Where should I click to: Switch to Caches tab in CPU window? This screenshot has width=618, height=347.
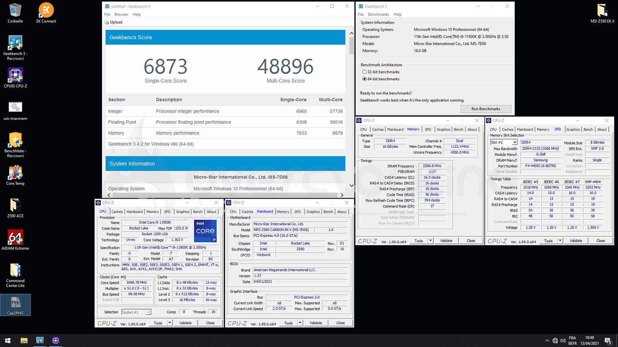tap(117, 212)
